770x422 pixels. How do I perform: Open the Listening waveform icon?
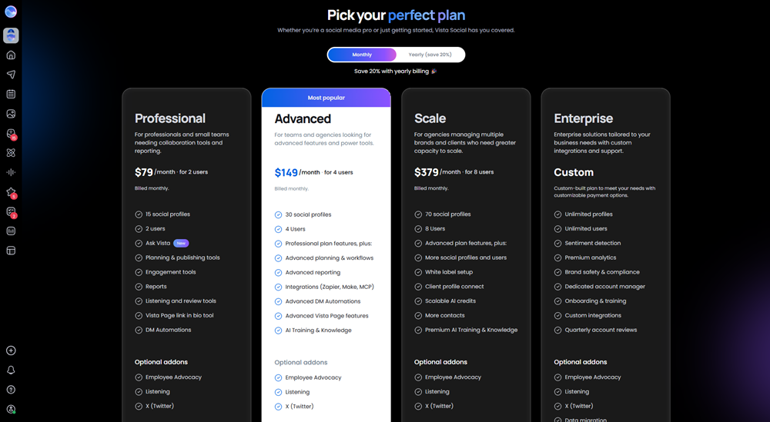11,172
